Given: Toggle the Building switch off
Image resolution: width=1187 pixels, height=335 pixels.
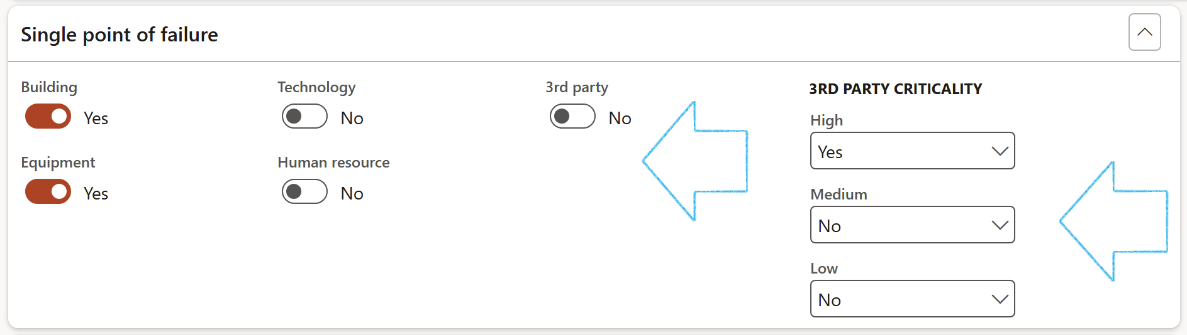Looking at the screenshot, I should click(48, 117).
